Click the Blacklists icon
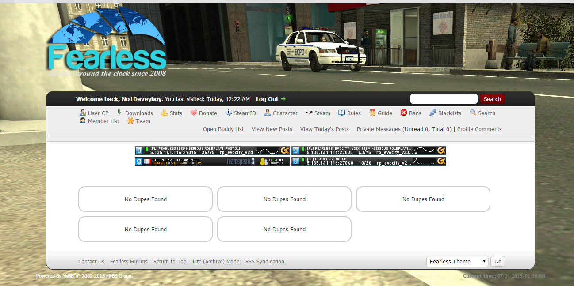Image resolution: width=574 pixels, height=286 pixels. [x=433, y=113]
